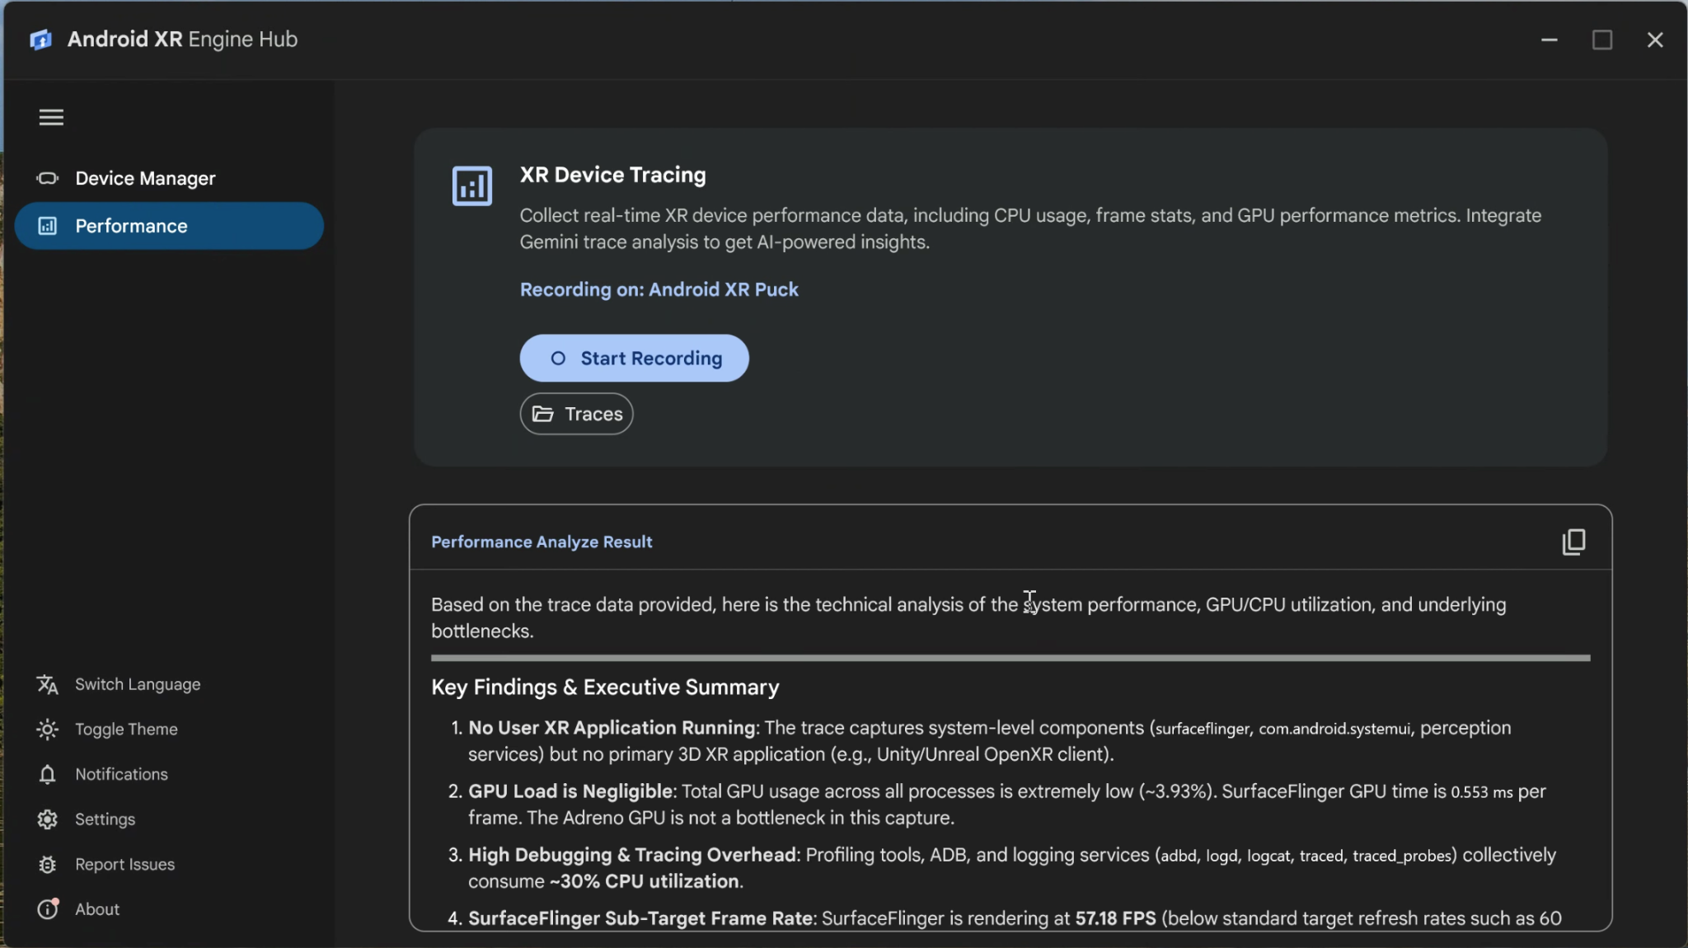Click the XR Device Tracing chart icon

tap(471, 185)
